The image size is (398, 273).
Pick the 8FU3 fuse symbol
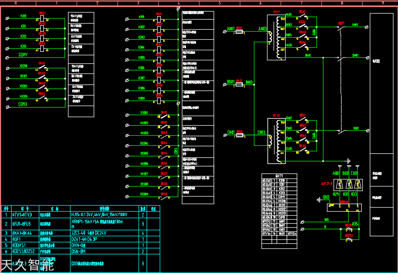[x=239, y=135]
